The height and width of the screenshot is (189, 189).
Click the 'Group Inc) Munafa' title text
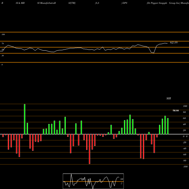[179, 3]
